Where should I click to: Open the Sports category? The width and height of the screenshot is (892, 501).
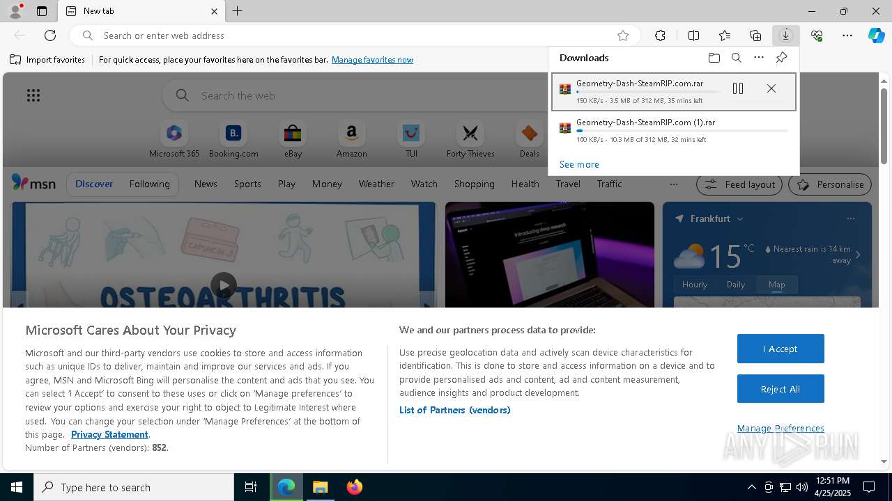click(247, 184)
